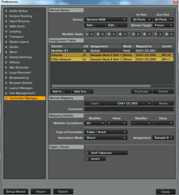Open the Interaction Mode dropdown
Viewport: 179px width, 195px height.
click(x=106, y=138)
